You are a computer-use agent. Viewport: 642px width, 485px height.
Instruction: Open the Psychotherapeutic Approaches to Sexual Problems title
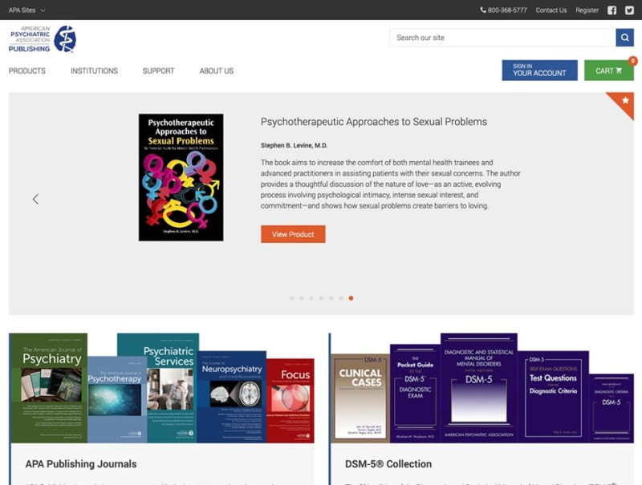[x=374, y=122]
